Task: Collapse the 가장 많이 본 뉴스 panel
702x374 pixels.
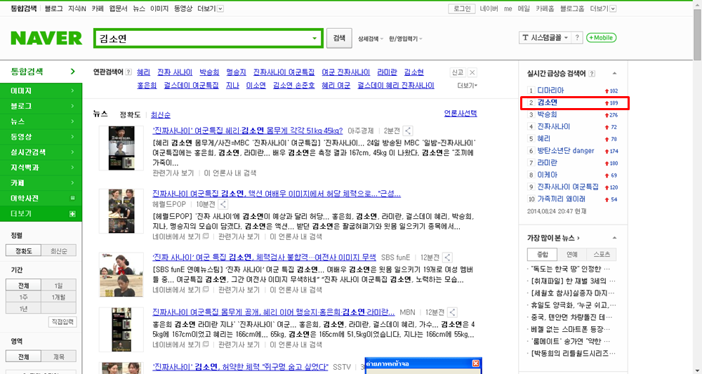Action: pyautogui.click(x=614, y=238)
